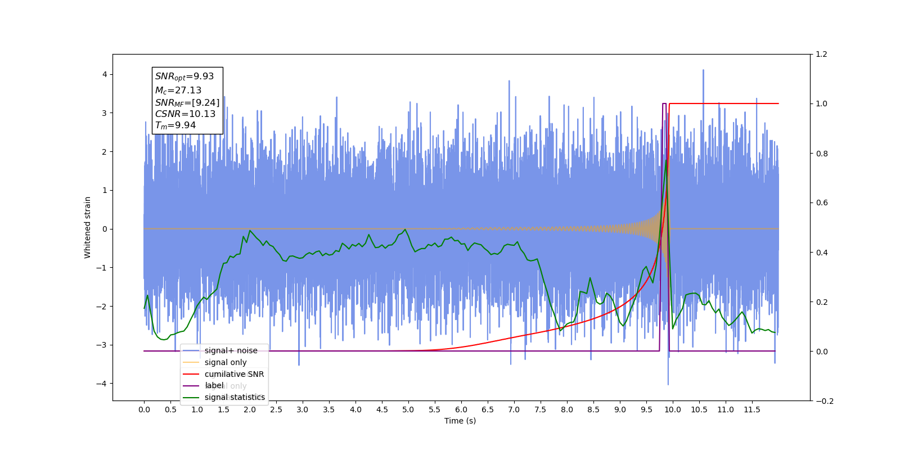
Task: Click the 0 tick on the left axis
Action: pos(105,229)
